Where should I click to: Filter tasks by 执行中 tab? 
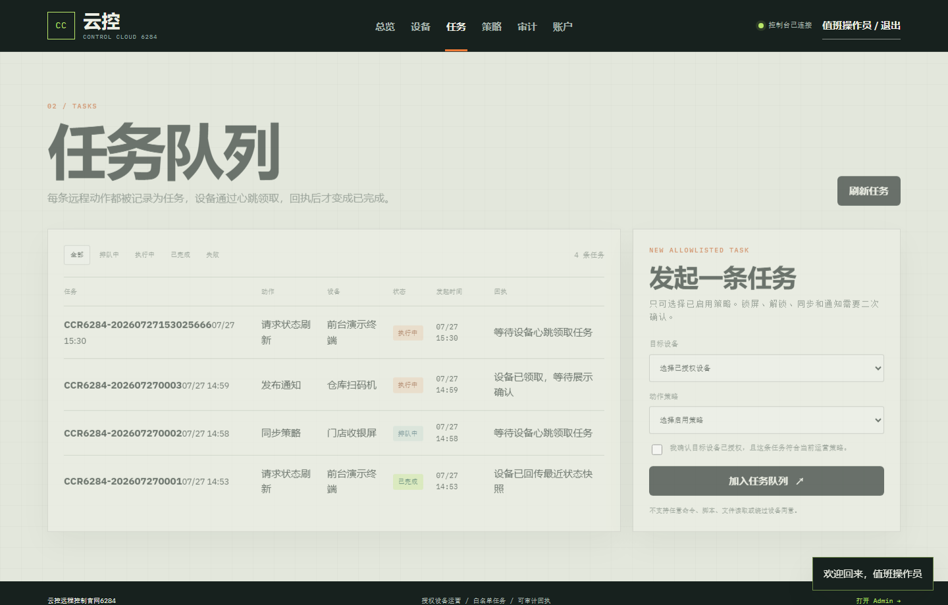click(145, 254)
